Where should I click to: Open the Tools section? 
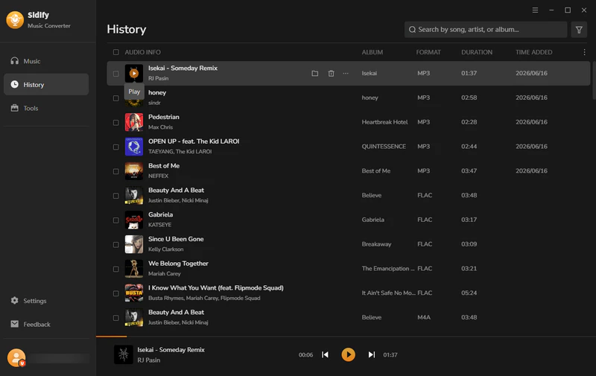(x=46, y=108)
